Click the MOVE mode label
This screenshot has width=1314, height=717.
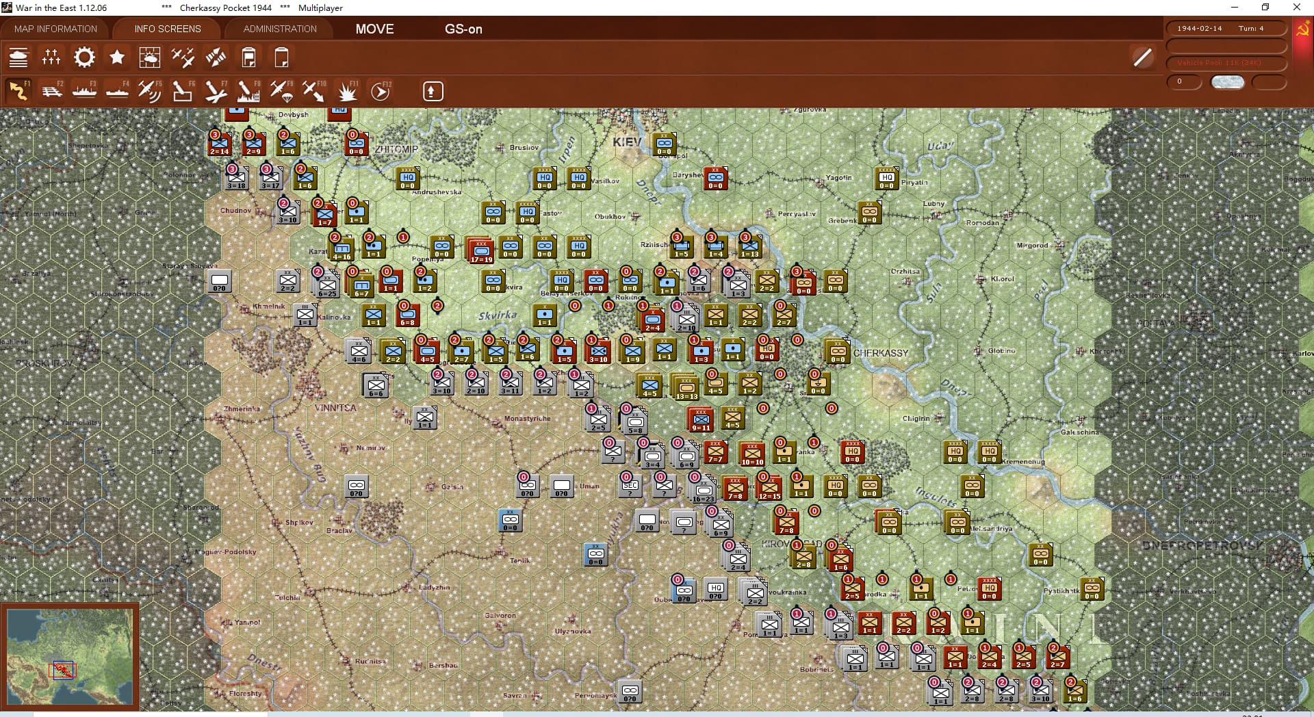[374, 29]
